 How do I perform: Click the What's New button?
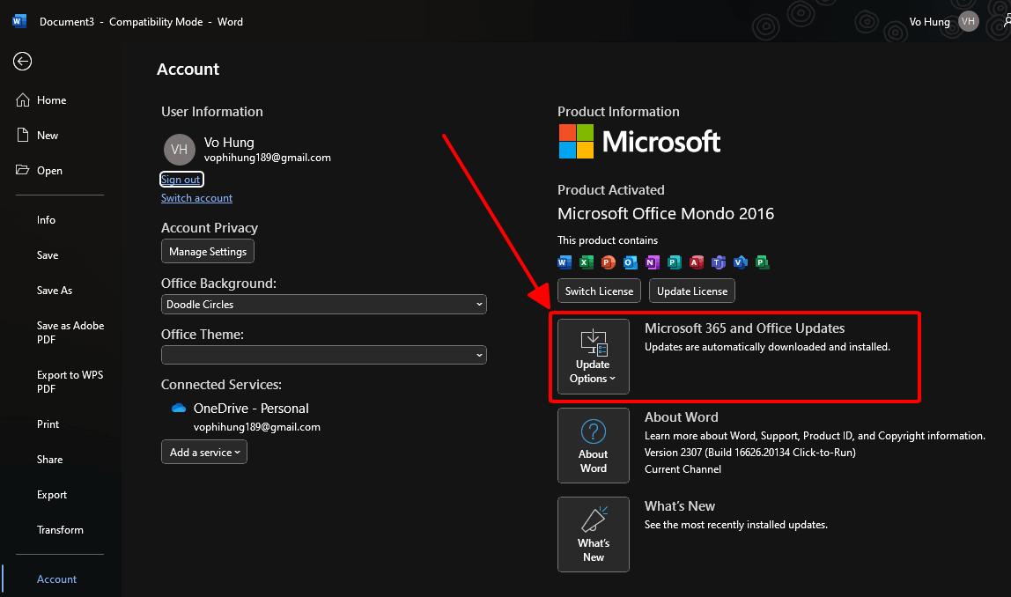(593, 534)
